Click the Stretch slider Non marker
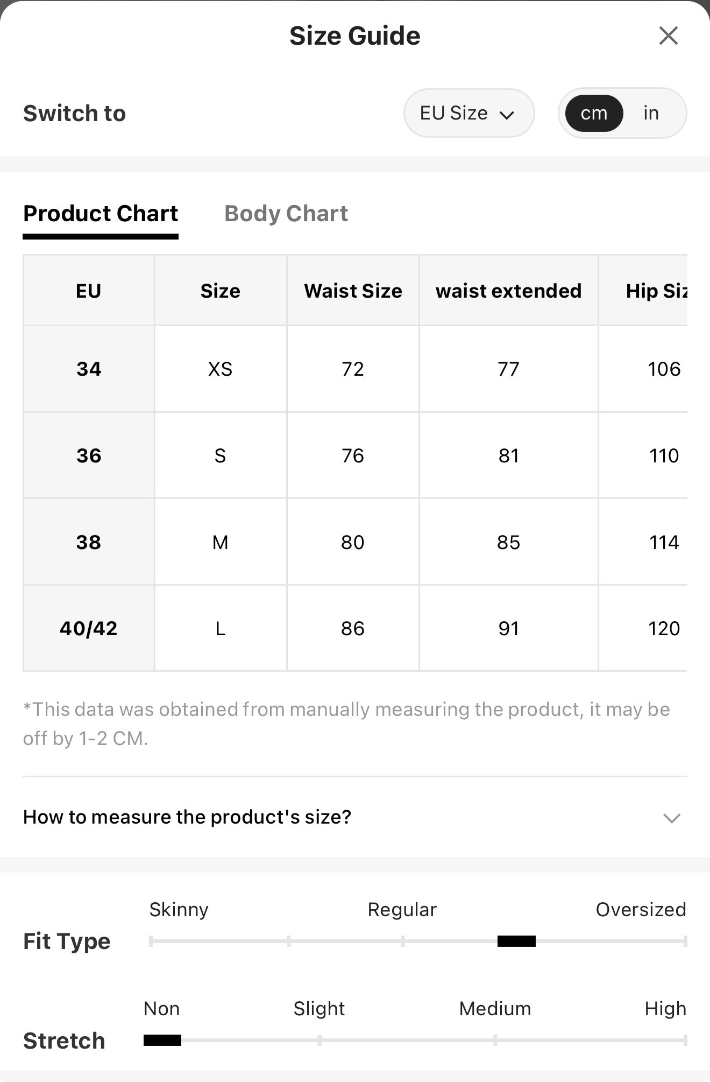710x1082 pixels. (162, 1040)
